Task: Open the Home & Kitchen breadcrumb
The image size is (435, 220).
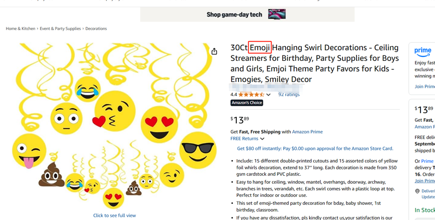Action: (21, 29)
